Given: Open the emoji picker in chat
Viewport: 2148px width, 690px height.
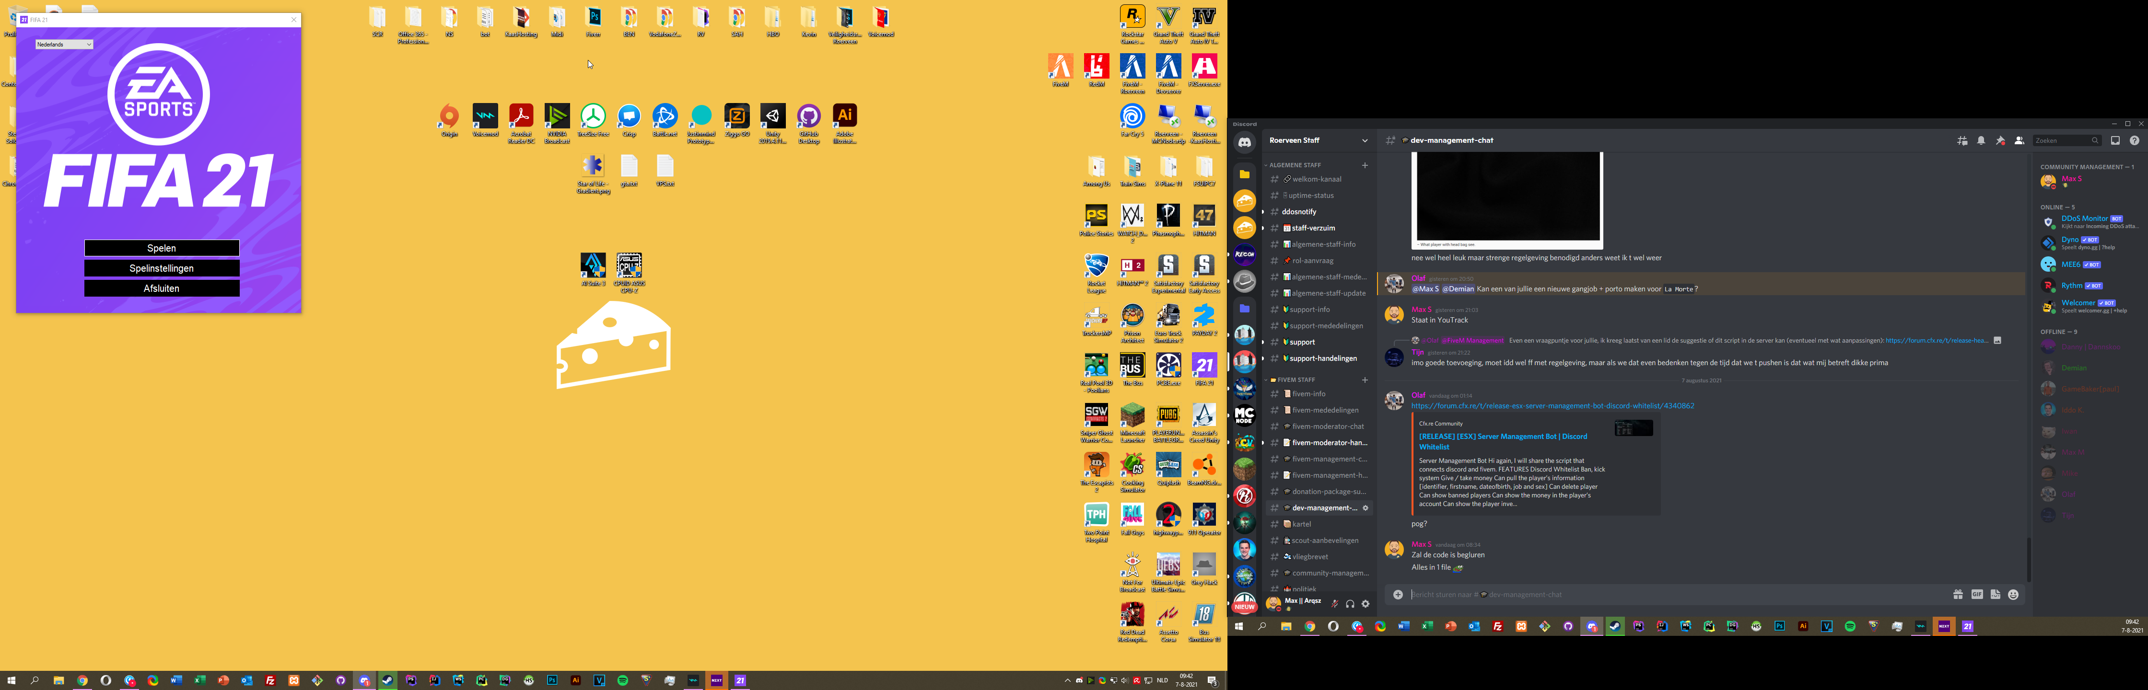Looking at the screenshot, I should (x=2013, y=594).
